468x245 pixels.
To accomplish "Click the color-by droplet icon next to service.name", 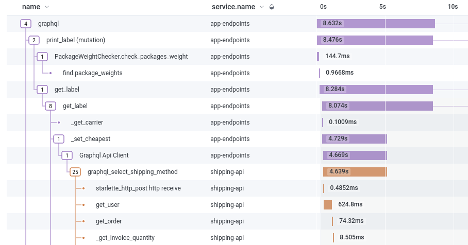I will [x=272, y=7].
